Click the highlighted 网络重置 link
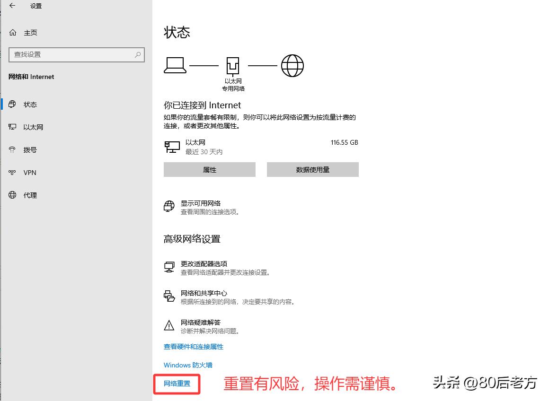This screenshot has height=401, width=549. pos(176,384)
